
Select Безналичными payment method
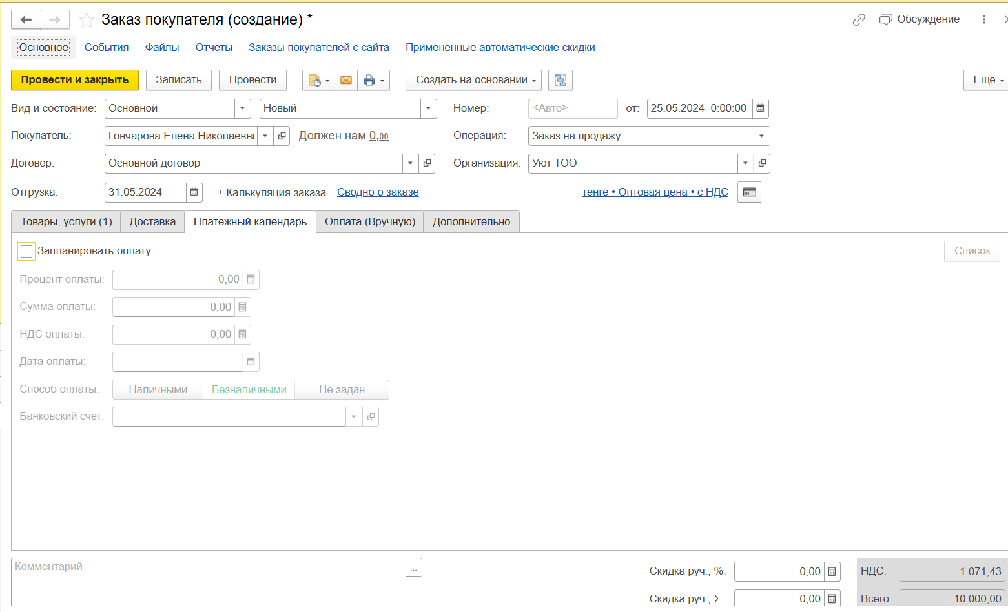coord(249,390)
